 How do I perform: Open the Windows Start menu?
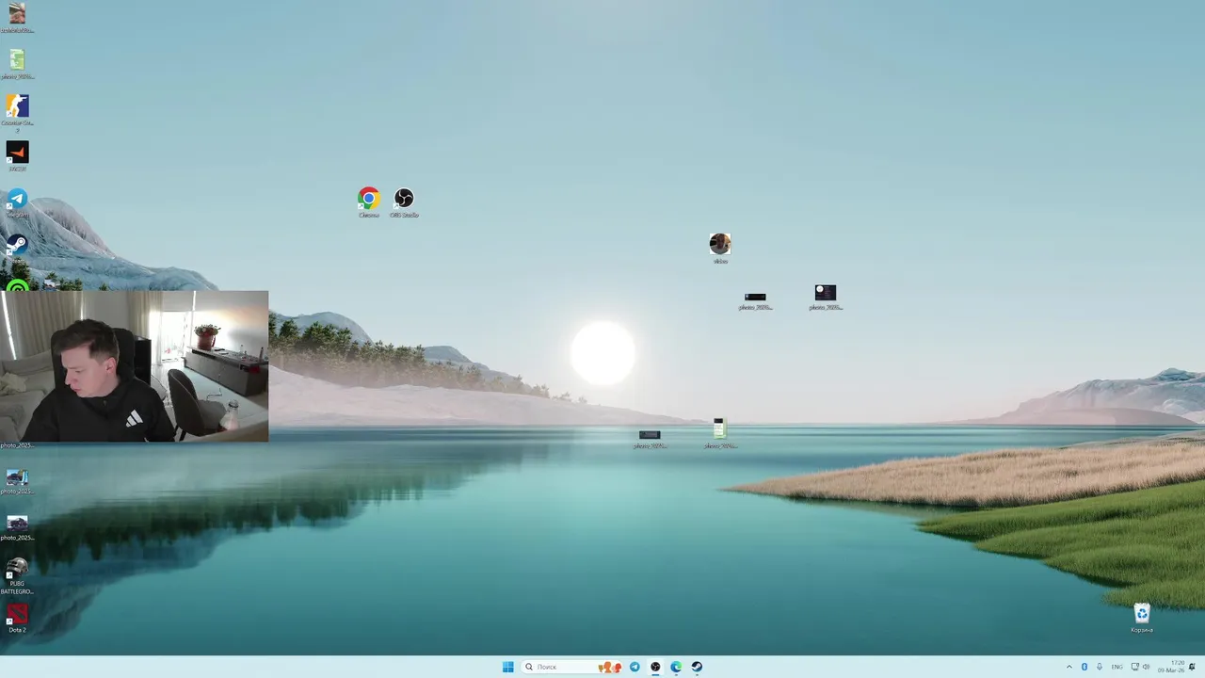507,667
